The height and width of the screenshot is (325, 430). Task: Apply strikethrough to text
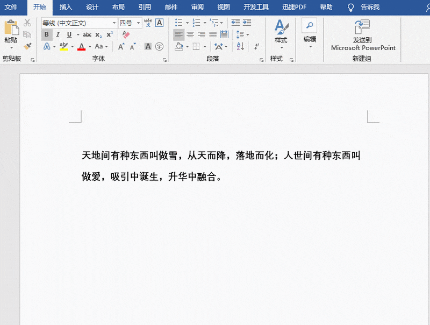pos(88,35)
